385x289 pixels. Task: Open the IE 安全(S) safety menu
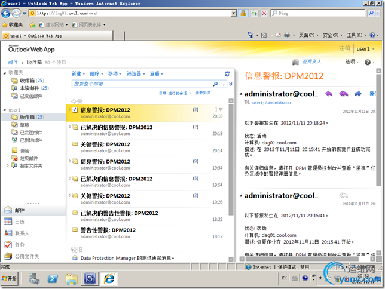332,35
